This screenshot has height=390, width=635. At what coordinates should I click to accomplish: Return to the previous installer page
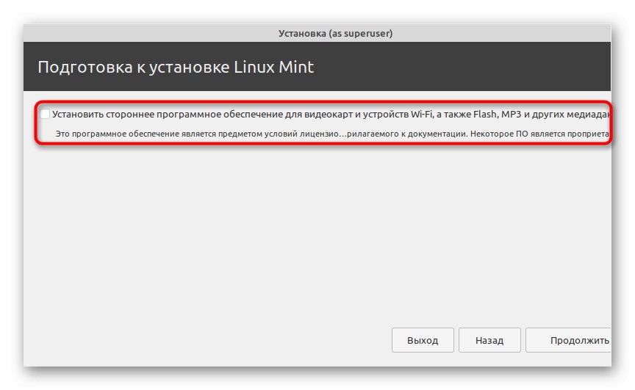[489, 340]
